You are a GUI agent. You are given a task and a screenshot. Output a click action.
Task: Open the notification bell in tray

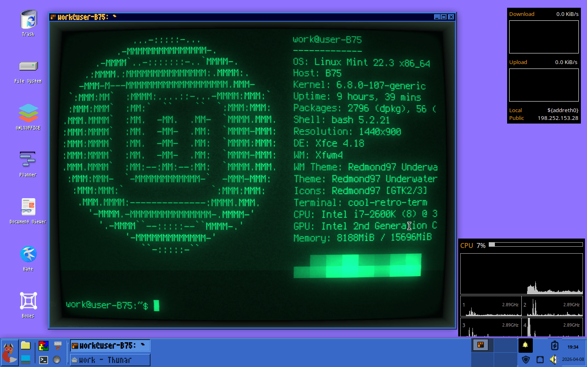(x=525, y=345)
